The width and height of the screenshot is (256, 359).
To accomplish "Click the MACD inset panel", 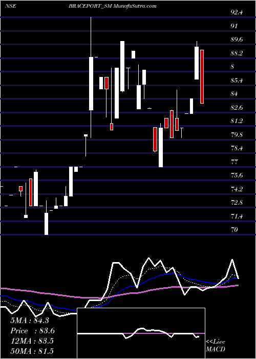I will pos(141,333).
